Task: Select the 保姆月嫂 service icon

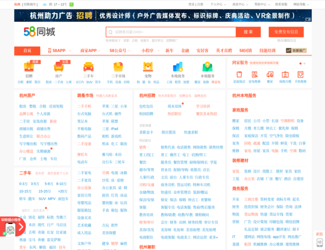Action: point(285,74)
